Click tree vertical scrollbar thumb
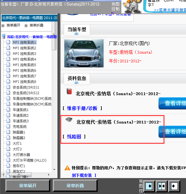This screenshot has width=186, height=194. pyautogui.click(x=54, y=36)
